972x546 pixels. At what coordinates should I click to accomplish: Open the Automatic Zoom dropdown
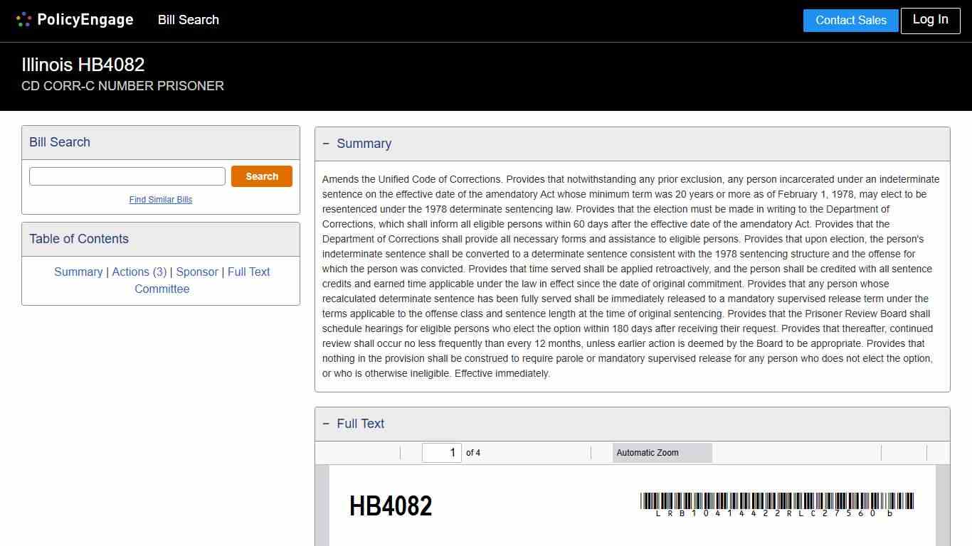point(662,453)
